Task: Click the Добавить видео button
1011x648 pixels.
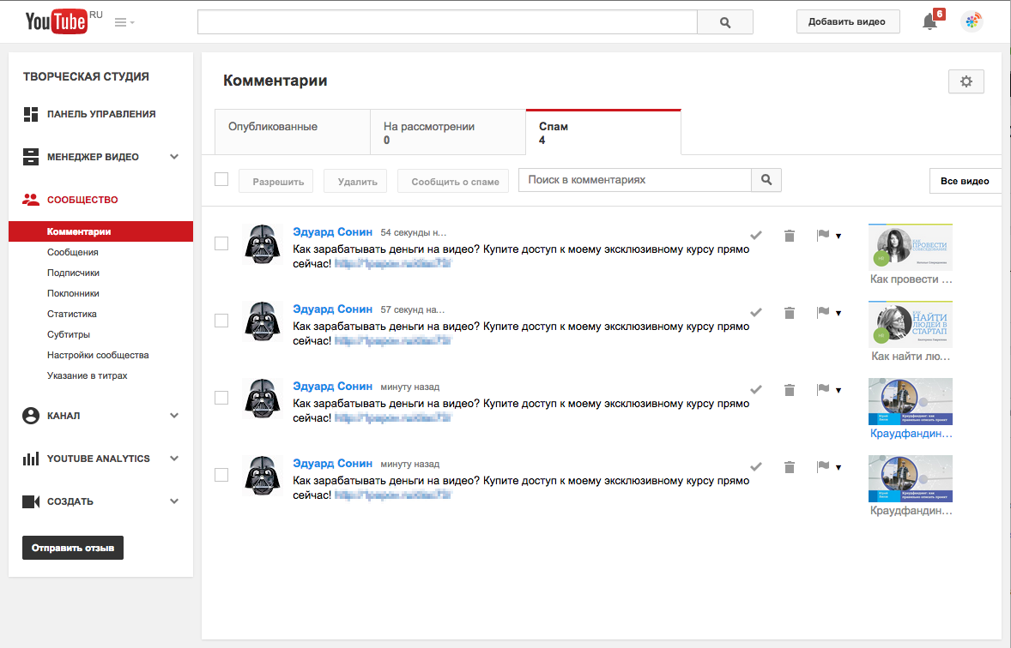Action: 846,22
